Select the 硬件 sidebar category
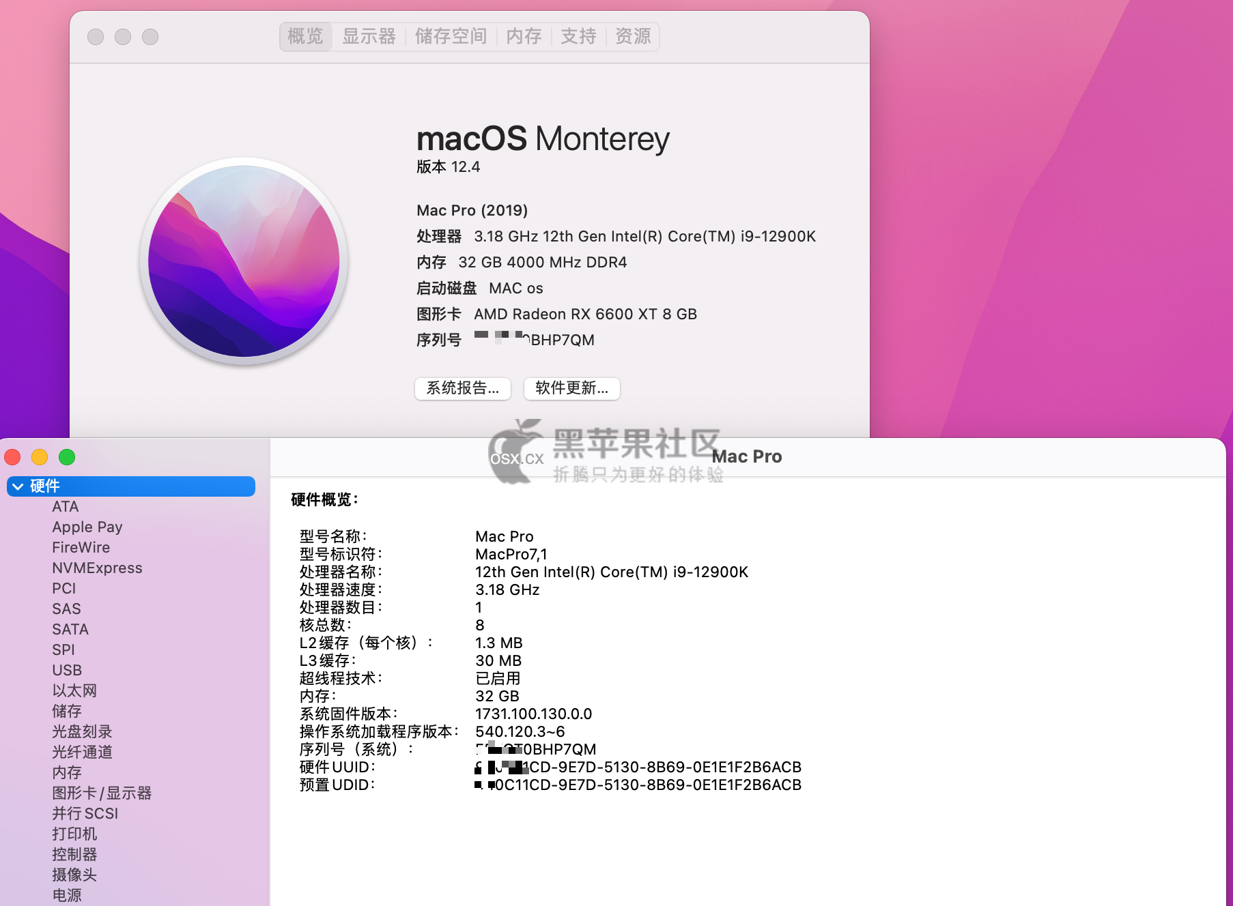 click(x=131, y=486)
